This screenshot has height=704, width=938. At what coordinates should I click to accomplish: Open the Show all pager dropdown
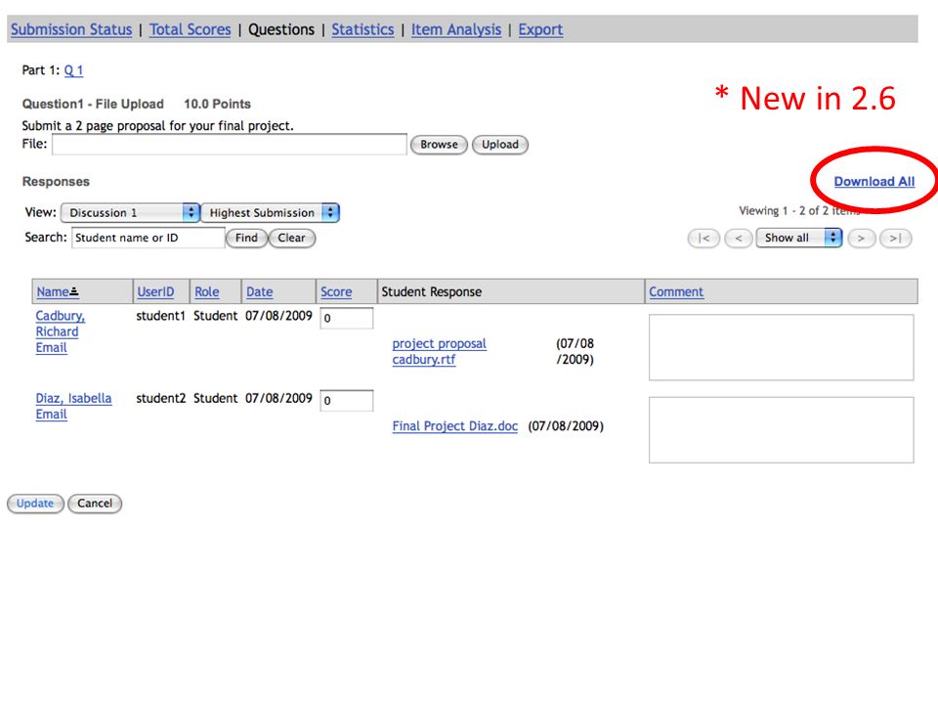(798, 238)
